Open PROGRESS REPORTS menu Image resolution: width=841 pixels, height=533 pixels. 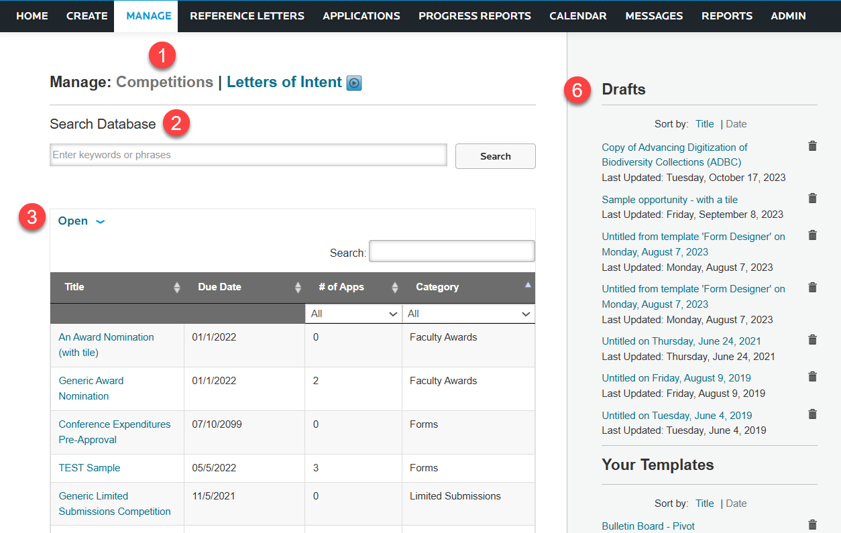point(475,16)
